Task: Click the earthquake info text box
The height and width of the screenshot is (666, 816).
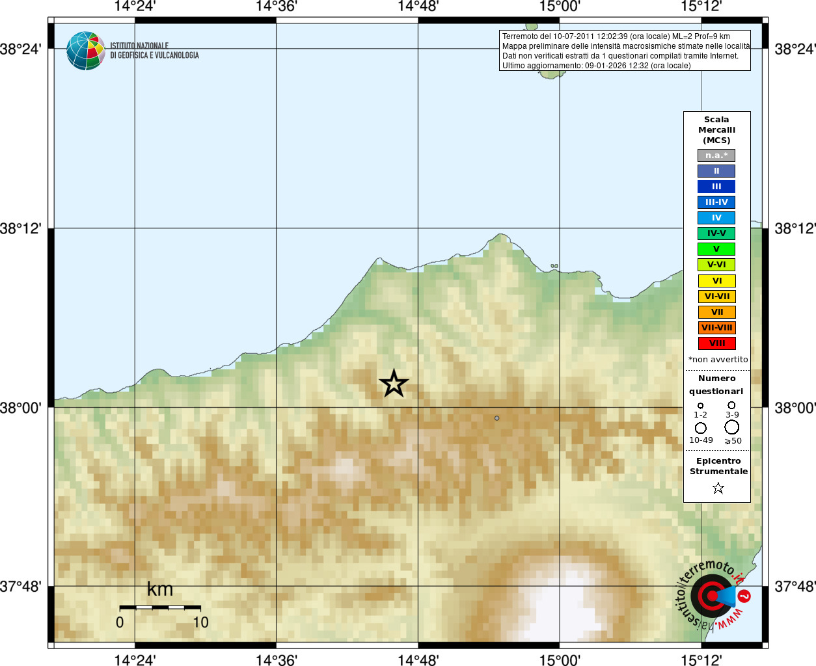Action: (x=625, y=51)
